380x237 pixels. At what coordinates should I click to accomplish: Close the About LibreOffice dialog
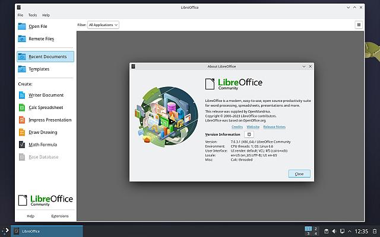(299, 174)
